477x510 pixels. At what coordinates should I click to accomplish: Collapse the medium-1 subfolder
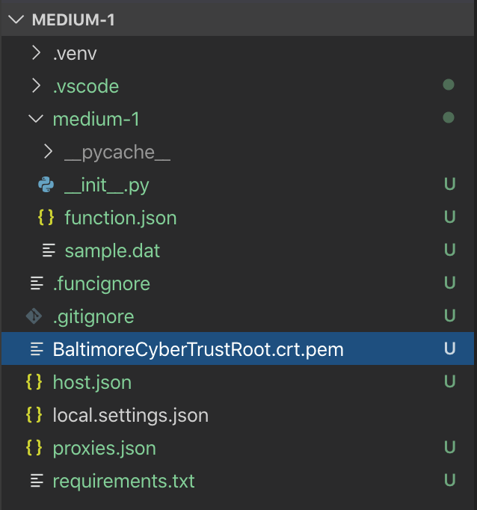pyautogui.click(x=36, y=119)
